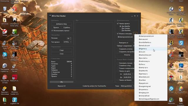Select '@steampowered.com' from the domain list
The image size is (188, 106).
point(151,36)
